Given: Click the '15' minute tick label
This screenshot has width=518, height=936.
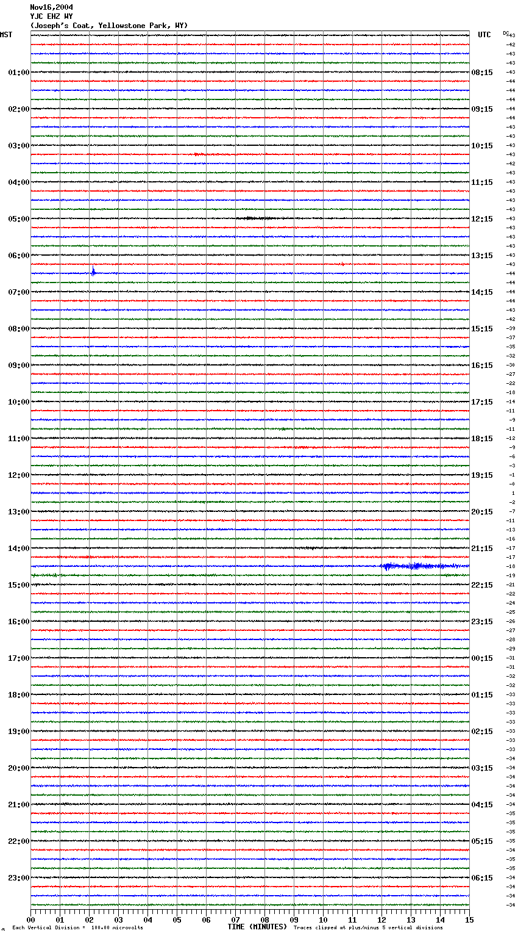Looking at the screenshot, I should click(469, 920).
